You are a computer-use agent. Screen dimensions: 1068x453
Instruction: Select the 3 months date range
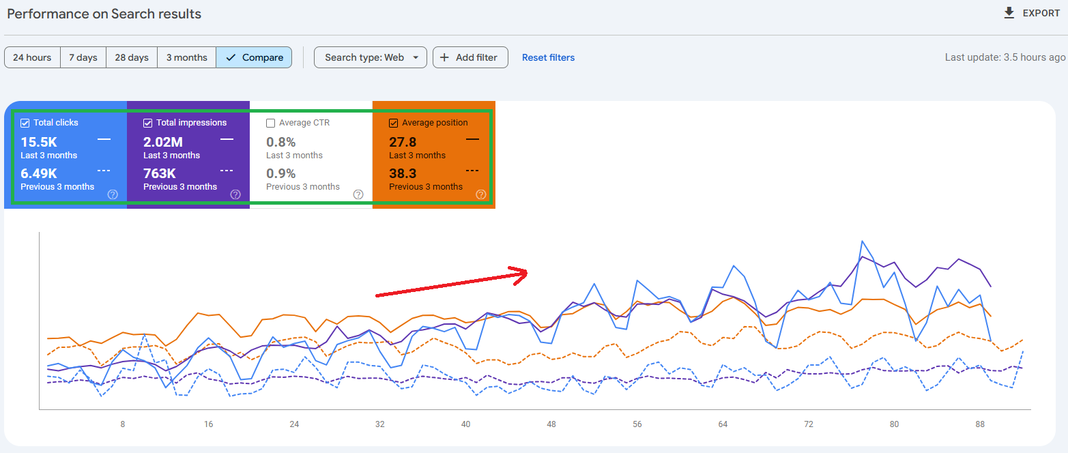tap(186, 57)
